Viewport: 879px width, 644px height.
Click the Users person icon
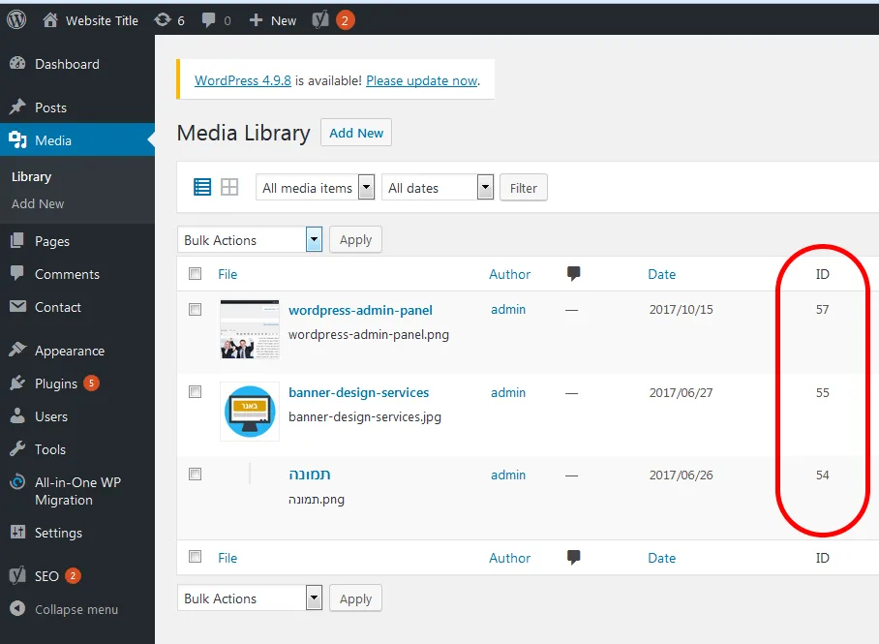click(x=17, y=415)
